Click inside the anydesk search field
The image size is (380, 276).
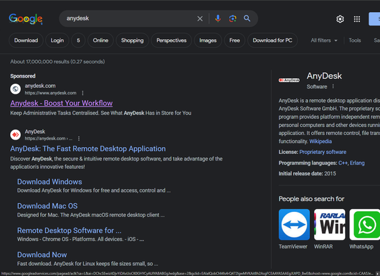(x=129, y=18)
